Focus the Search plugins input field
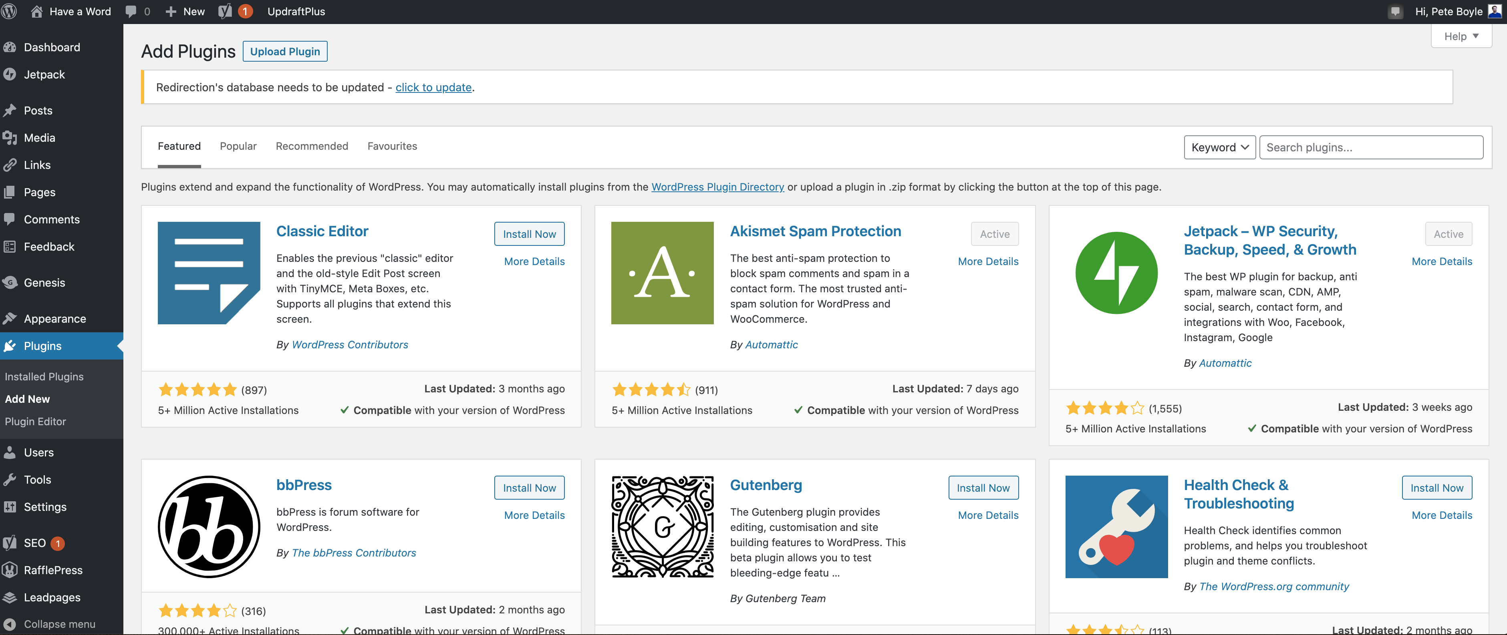The image size is (1507, 635). point(1371,147)
